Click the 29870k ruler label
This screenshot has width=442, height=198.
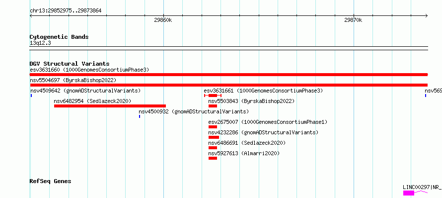tap(353, 20)
